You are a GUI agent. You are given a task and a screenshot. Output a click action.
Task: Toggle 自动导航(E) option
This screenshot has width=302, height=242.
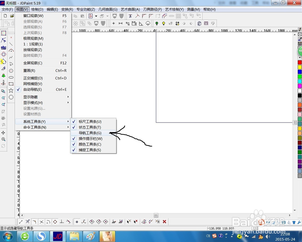pyautogui.click(x=43, y=90)
